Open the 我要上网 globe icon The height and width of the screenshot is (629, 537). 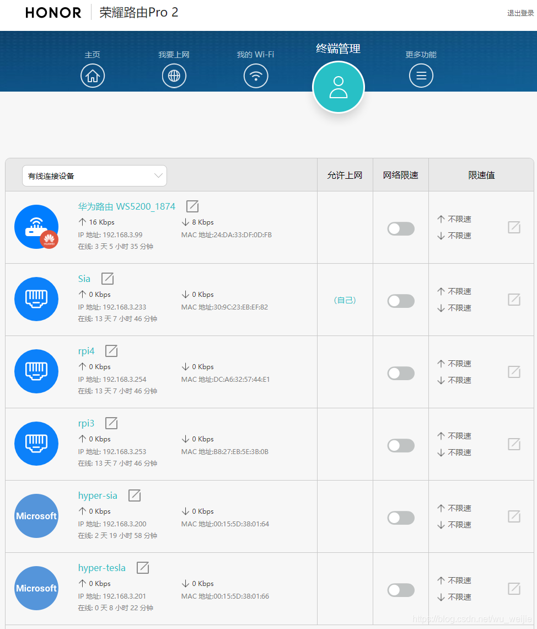click(x=174, y=76)
